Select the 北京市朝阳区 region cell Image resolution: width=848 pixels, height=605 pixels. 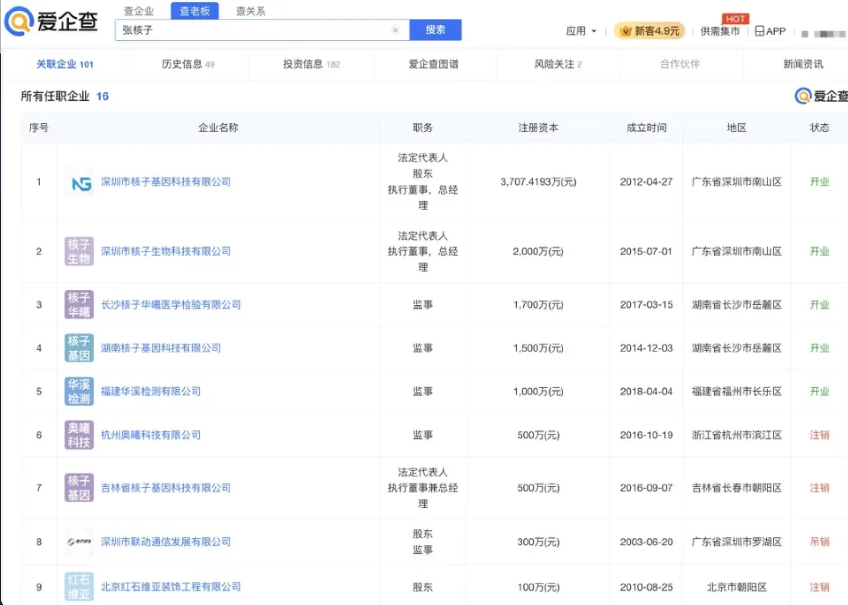pos(736,587)
